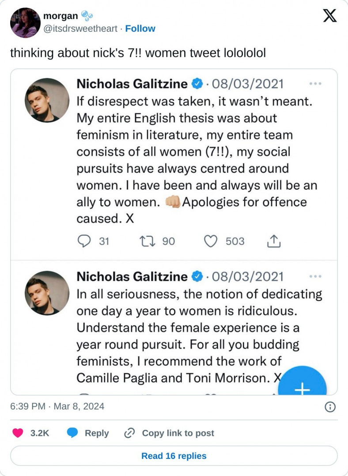
Task: Click Nicholas Galitzine avatar in second tweet
Action: click(x=47, y=293)
